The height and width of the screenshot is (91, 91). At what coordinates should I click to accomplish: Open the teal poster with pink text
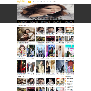(70, 51)
